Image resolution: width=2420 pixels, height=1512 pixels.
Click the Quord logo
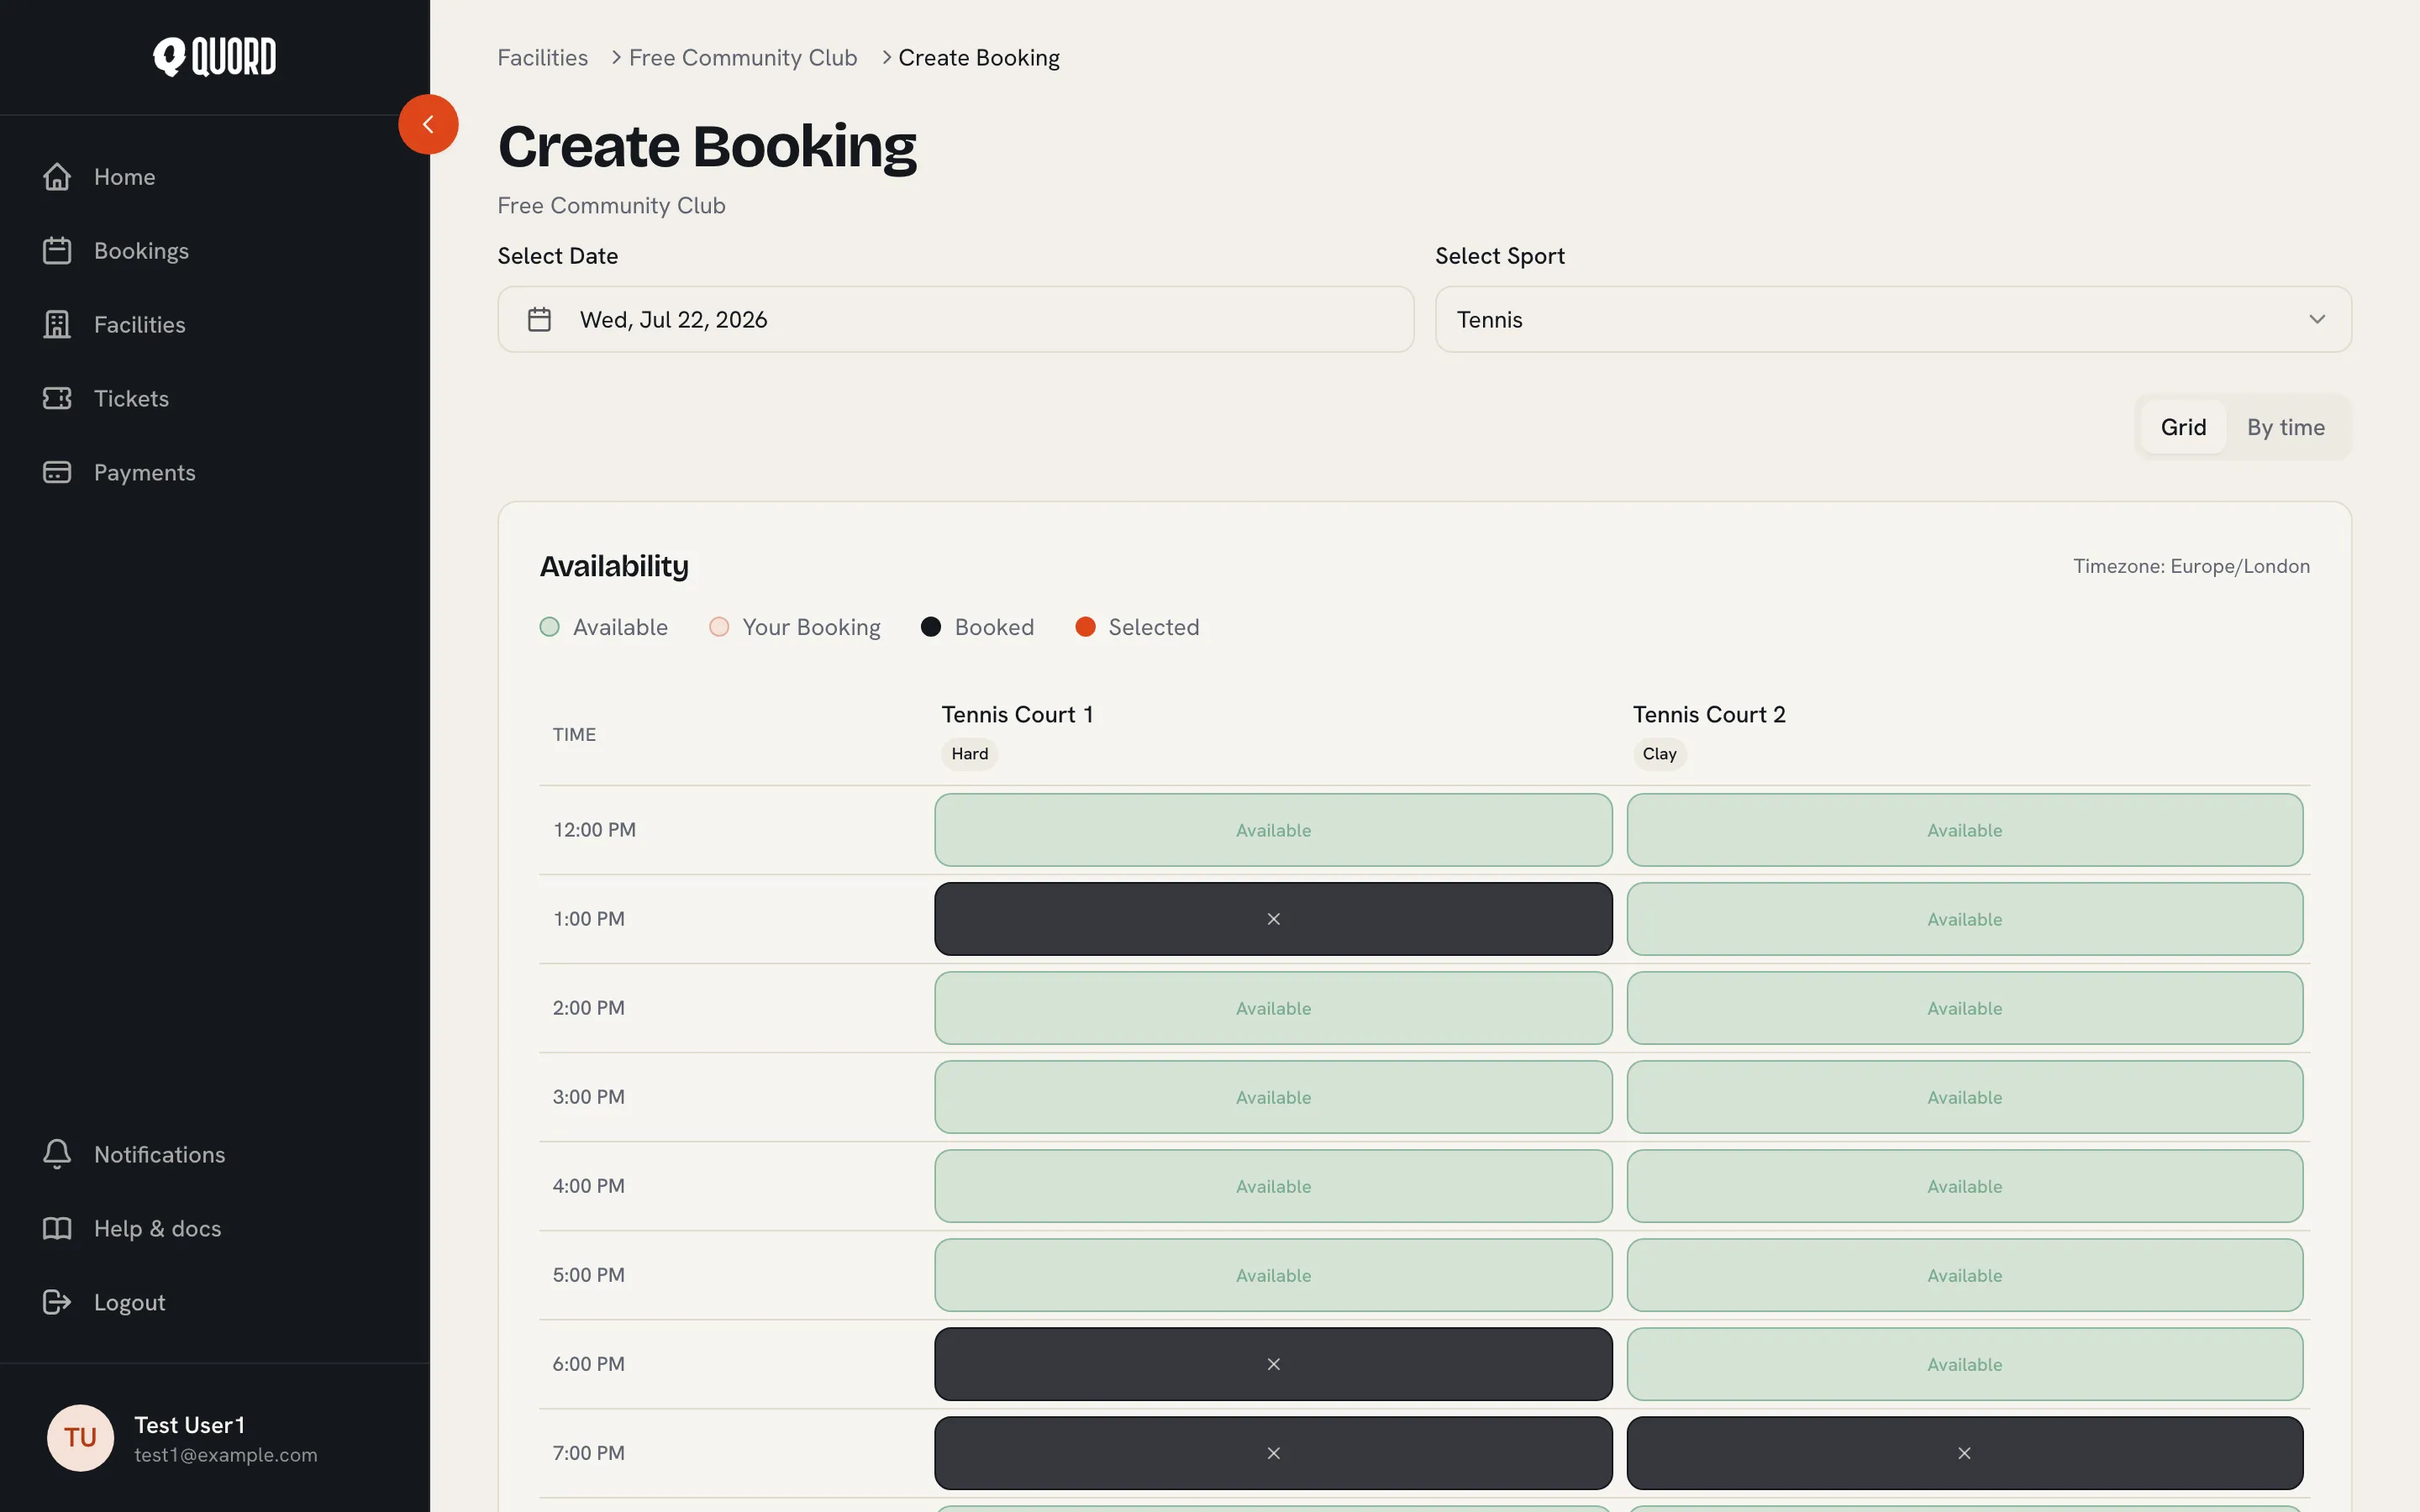point(215,57)
